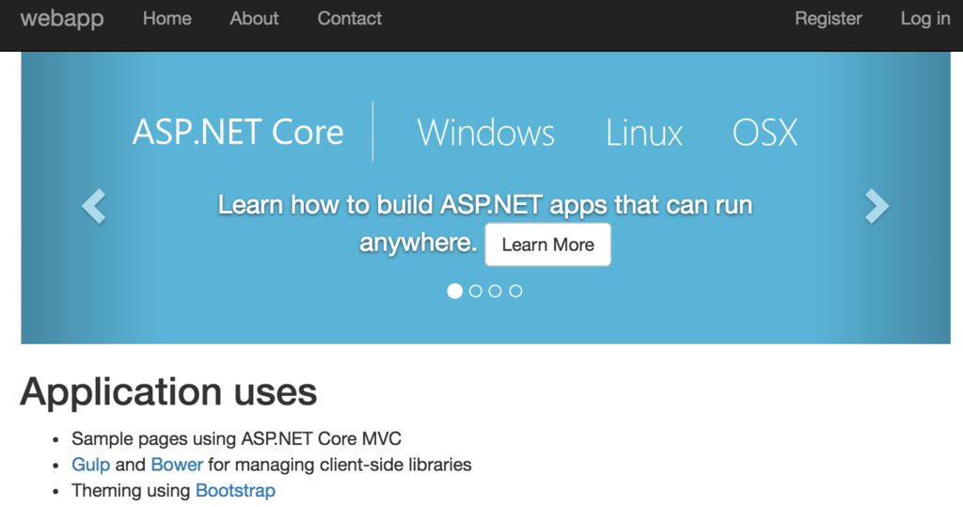
Task: Go to the Contact page
Action: [350, 19]
